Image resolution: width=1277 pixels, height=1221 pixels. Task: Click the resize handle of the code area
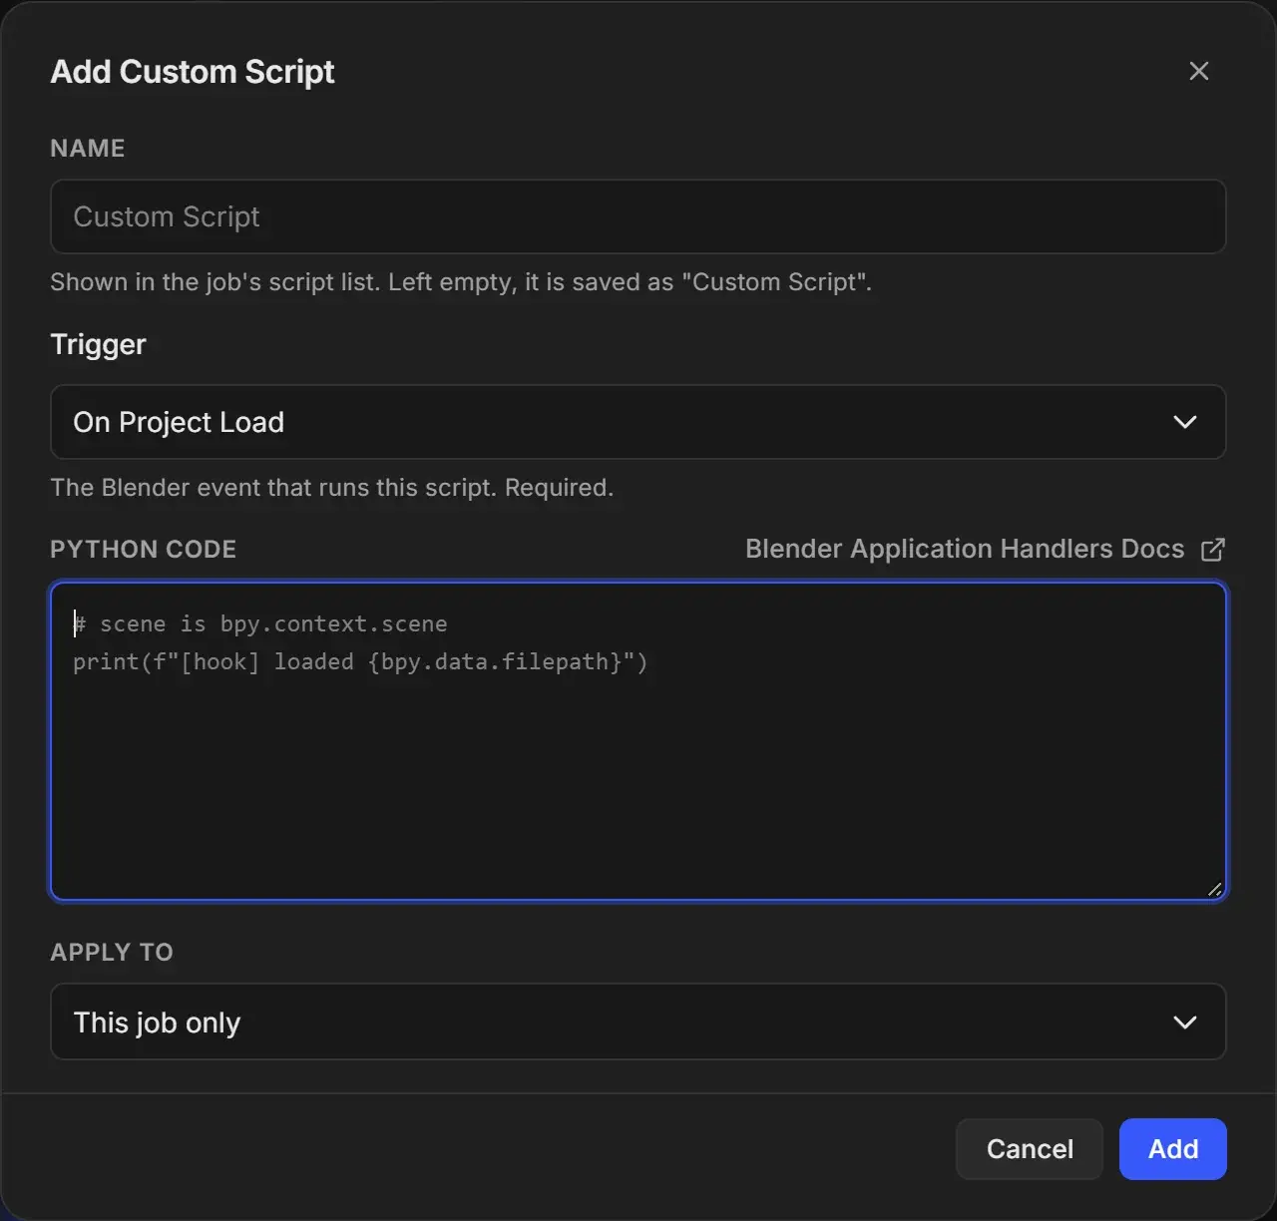point(1213,888)
